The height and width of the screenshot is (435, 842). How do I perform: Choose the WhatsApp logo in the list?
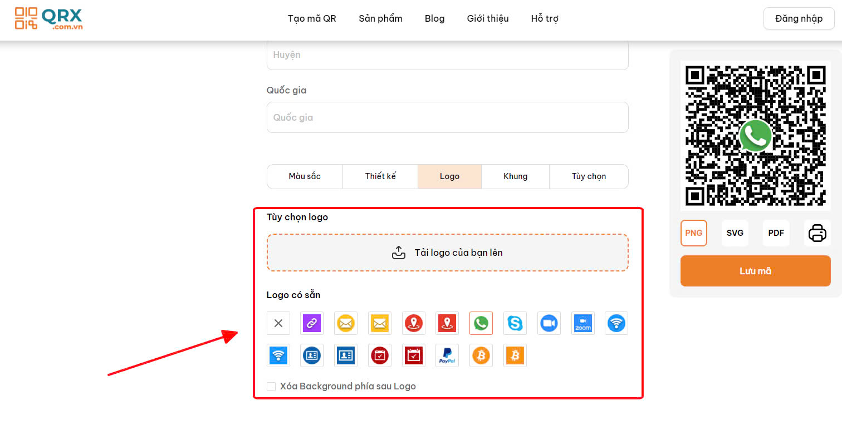point(481,323)
